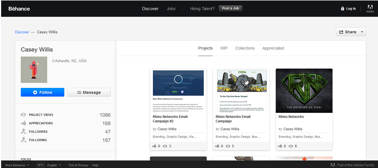
Task: Expand the More Behance footer menu
Action: [17, 165]
